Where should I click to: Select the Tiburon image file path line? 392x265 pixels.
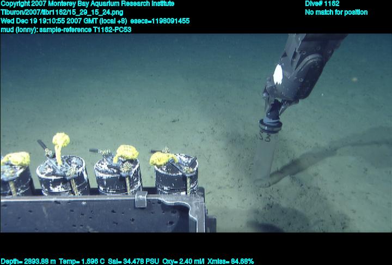[62, 12]
